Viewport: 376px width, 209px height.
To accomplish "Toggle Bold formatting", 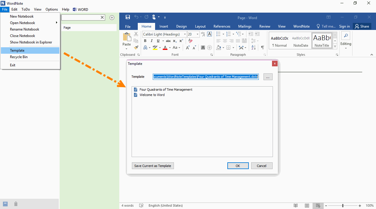I will click(x=145, y=41).
